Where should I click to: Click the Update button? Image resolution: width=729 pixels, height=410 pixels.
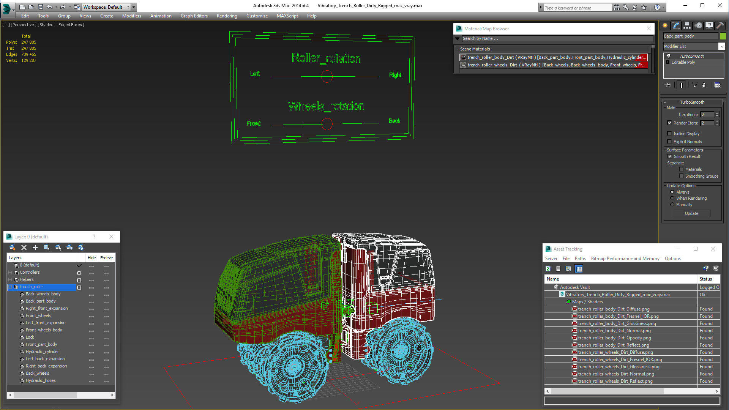point(691,213)
